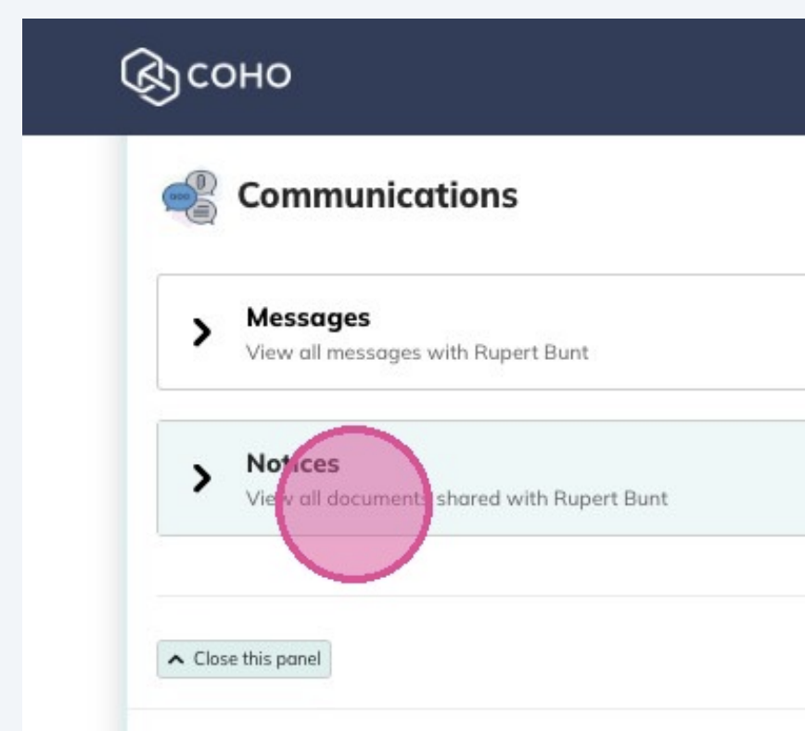Click the COHO wordmark text in header
The image size is (805, 731).
(x=239, y=76)
